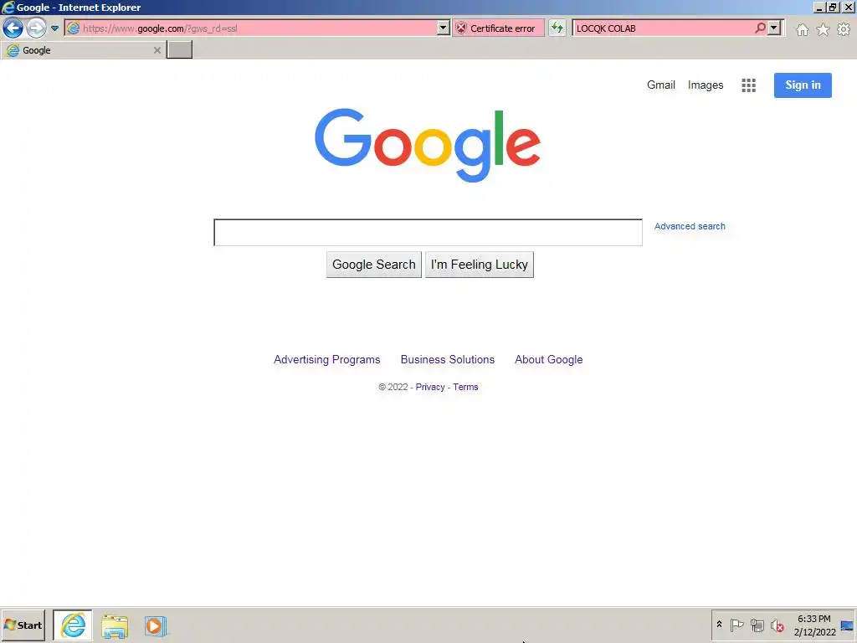Open Advanced search link

point(690,226)
